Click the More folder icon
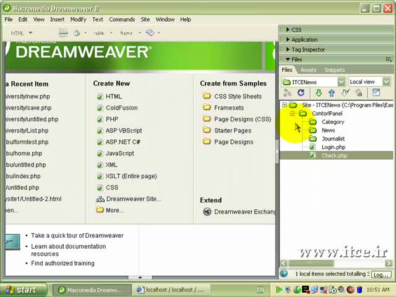 pyautogui.click(x=100, y=210)
